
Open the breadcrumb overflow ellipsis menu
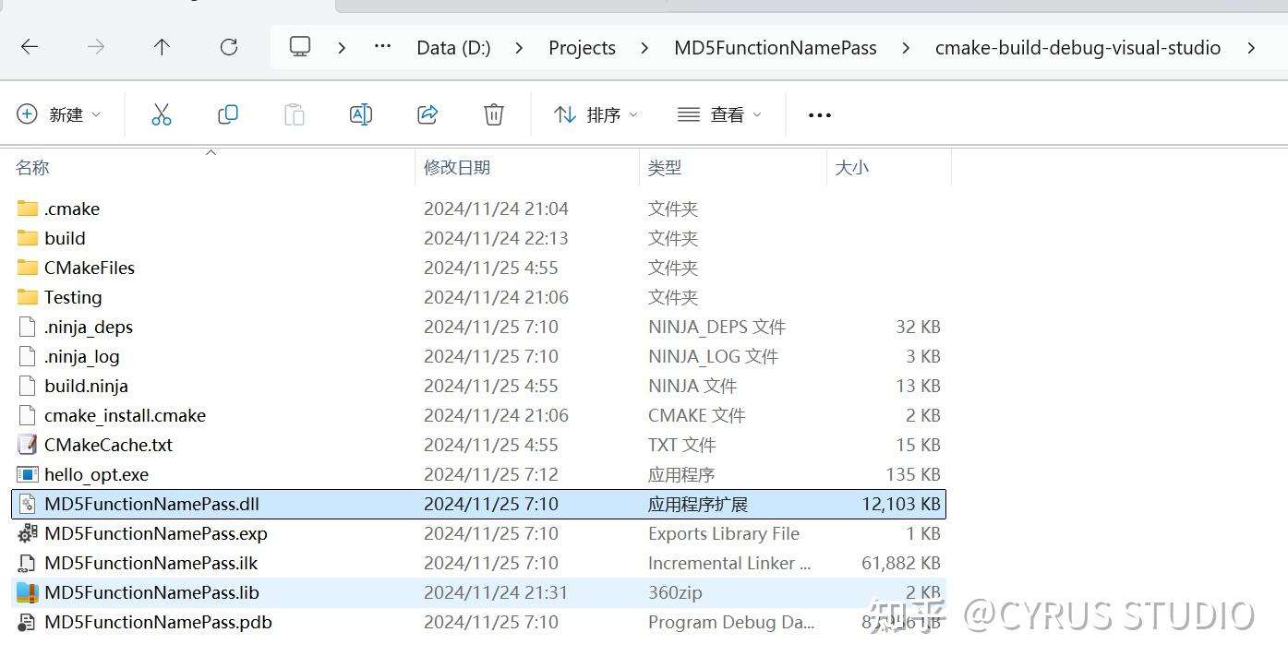point(381,47)
